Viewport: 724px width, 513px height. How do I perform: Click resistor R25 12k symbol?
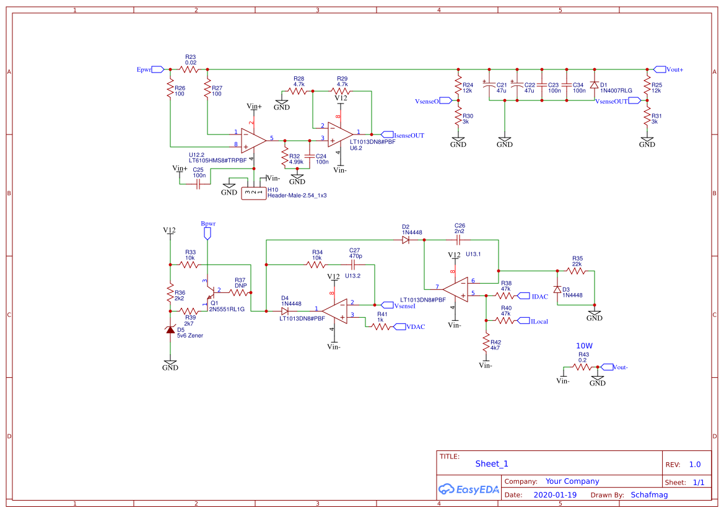[647, 85]
